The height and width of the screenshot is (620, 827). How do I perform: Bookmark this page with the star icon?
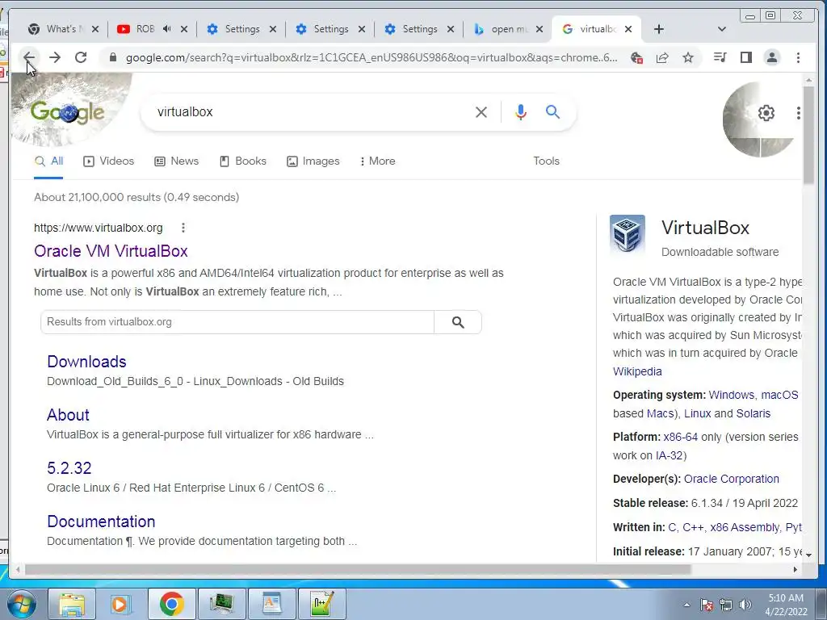point(688,57)
